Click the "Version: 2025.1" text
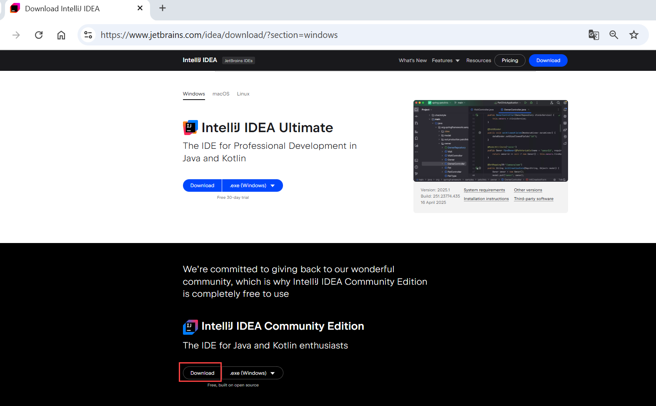Viewport: 656px width, 406px height. pos(435,190)
